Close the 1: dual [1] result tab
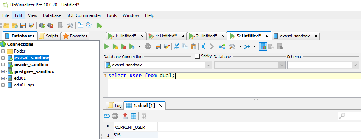 click(x=161, y=105)
